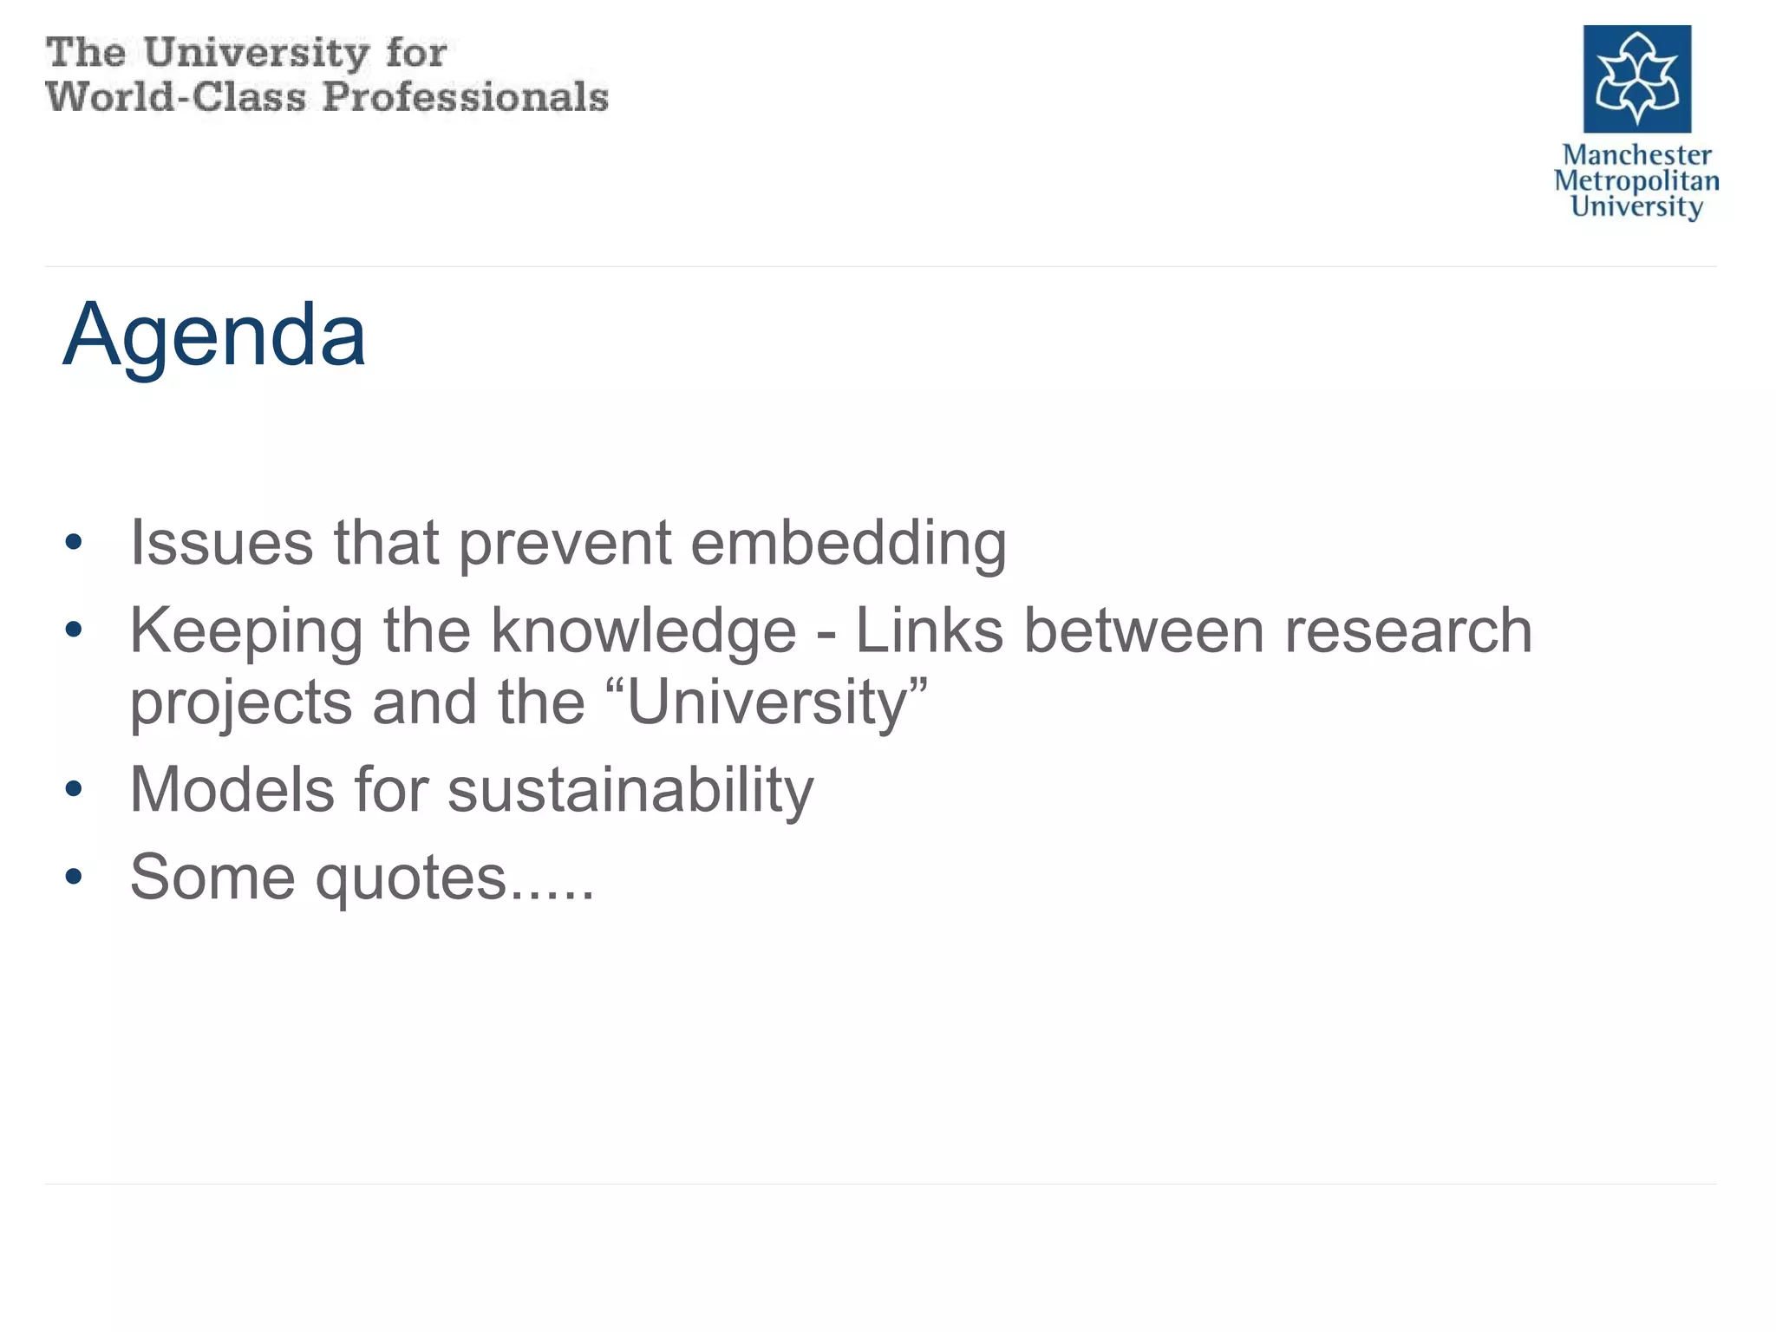Click the bullet dot before "Keeping"

pos(74,630)
